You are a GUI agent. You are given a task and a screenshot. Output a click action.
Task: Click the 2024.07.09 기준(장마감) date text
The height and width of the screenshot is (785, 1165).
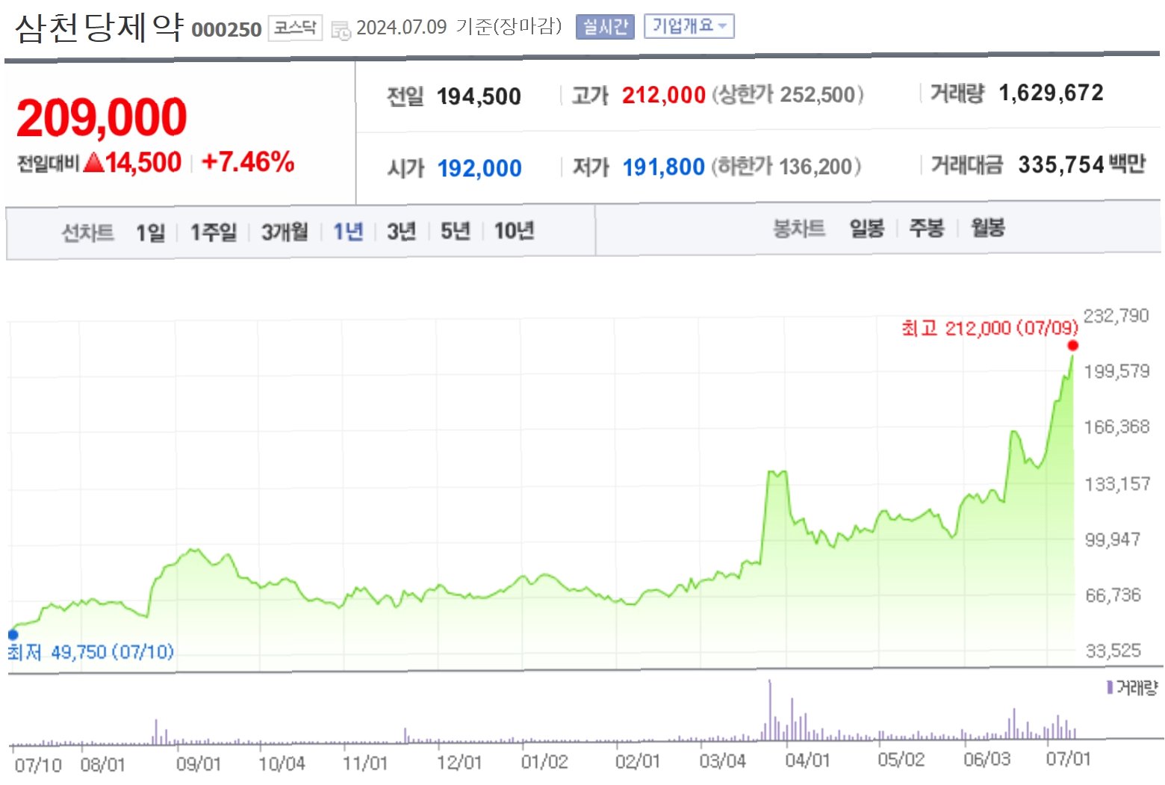point(459,27)
